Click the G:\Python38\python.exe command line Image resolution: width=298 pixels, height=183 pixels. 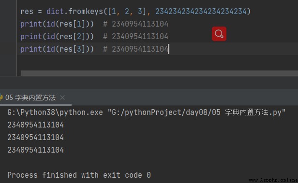[146, 113]
